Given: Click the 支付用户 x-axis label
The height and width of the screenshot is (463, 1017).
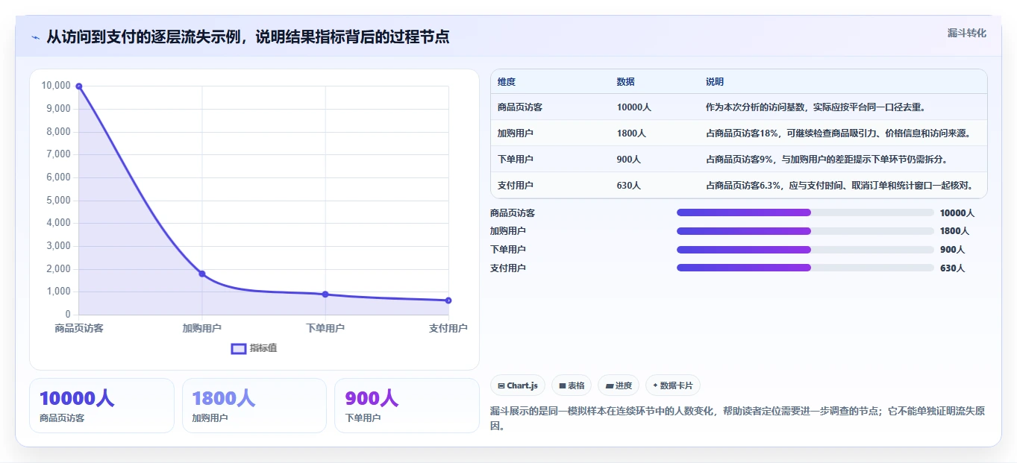Looking at the screenshot, I should click(448, 328).
